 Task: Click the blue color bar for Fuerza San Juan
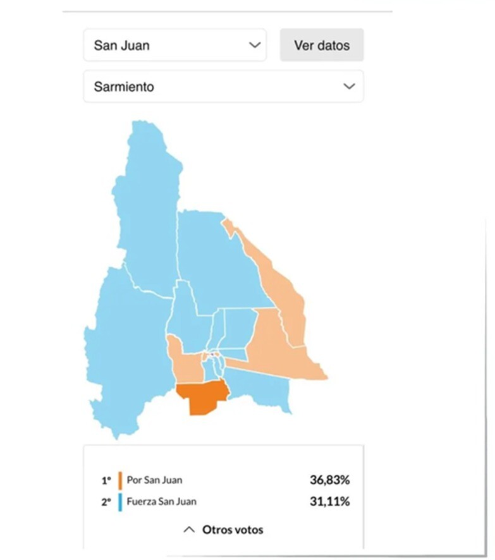click(x=119, y=501)
